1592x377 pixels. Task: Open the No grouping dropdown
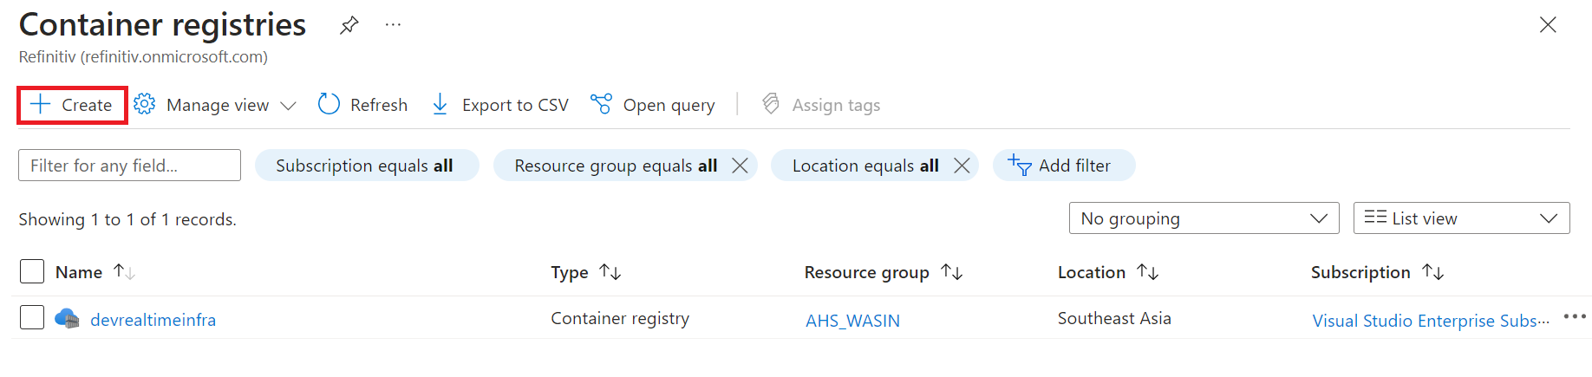click(1204, 218)
